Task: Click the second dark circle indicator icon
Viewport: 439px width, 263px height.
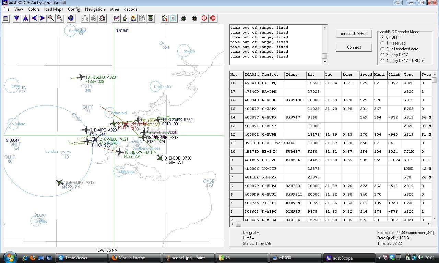Action: [x=194, y=18]
